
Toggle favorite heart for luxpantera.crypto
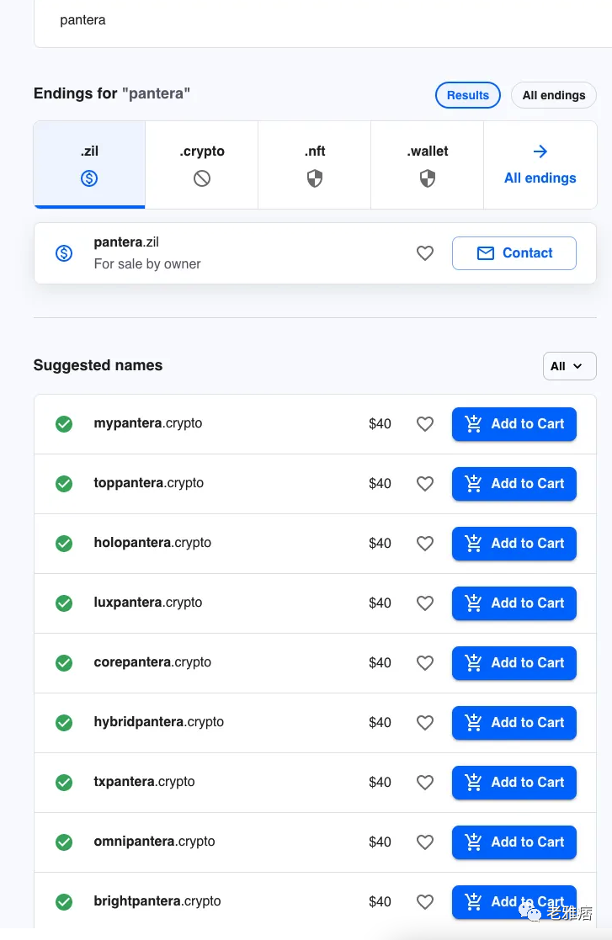pyautogui.click(x=425, y=603)
